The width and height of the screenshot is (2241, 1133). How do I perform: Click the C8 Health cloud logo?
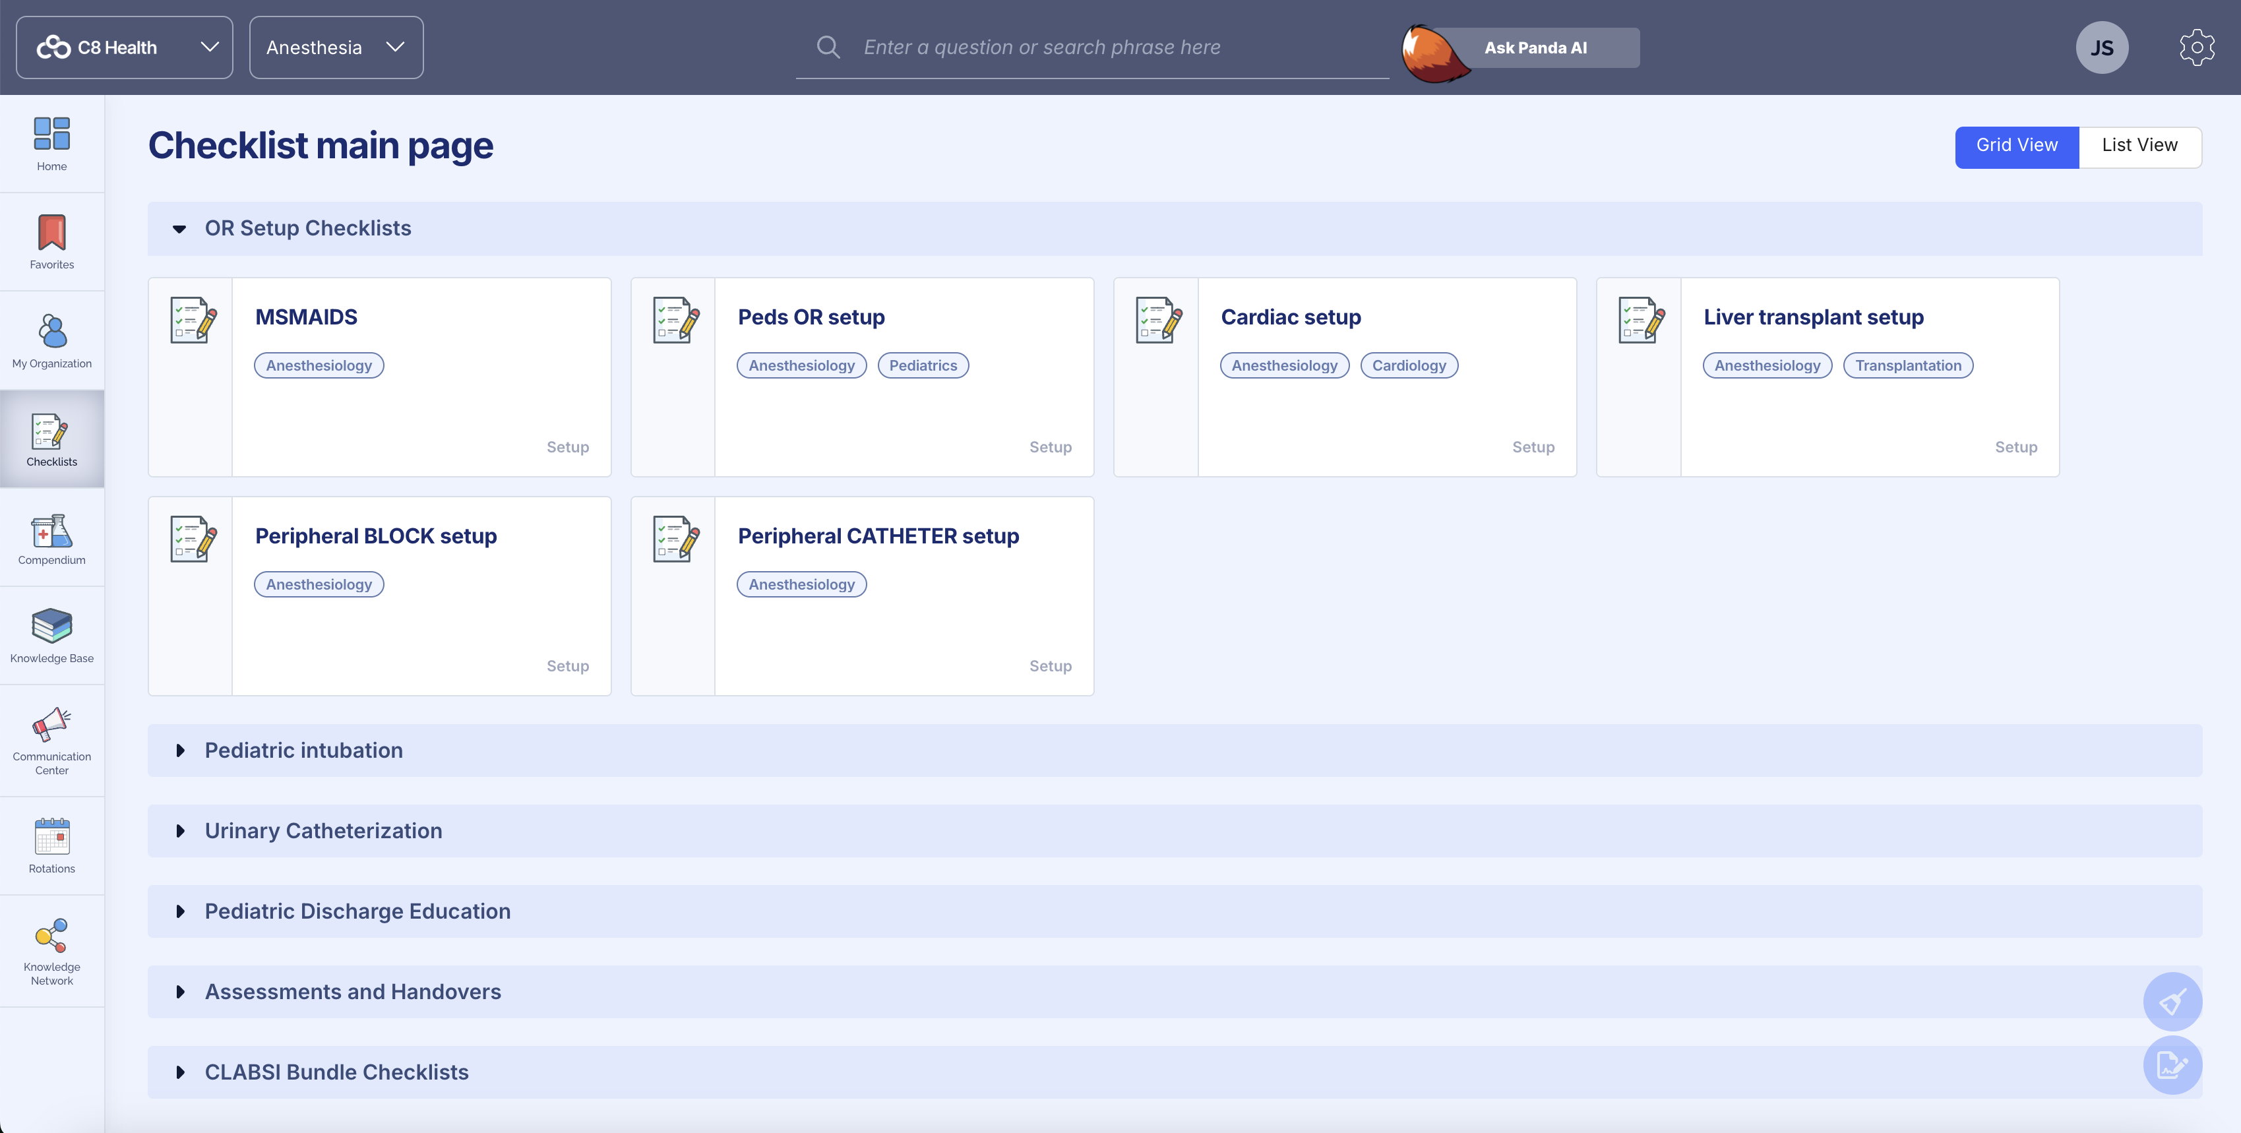(x=53, y=47)
